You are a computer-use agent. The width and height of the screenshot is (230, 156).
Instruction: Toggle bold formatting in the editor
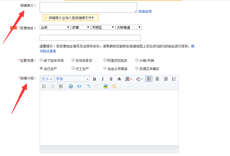(x=95, y=79)
